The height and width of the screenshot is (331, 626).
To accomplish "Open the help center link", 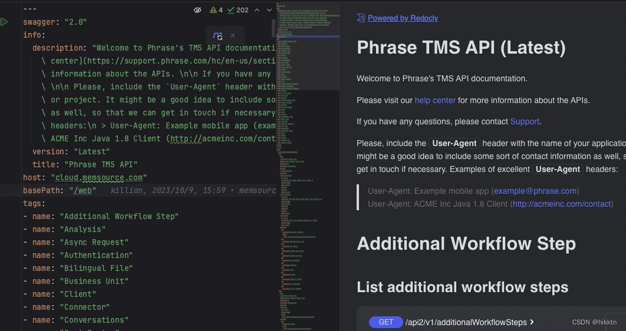I will (x=435, y=101).
